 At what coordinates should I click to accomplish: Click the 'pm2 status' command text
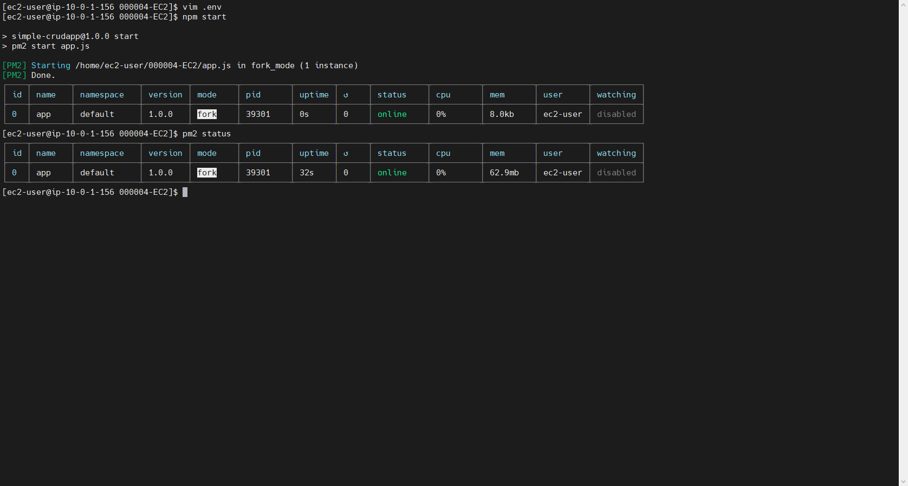coord(206,134)
